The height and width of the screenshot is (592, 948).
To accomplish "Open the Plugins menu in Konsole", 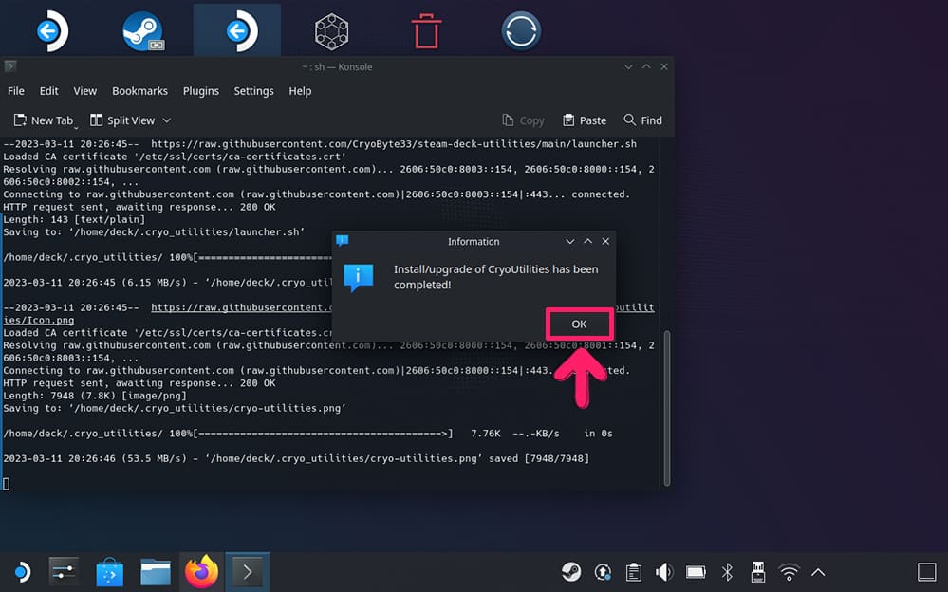I will coord(201,91).
